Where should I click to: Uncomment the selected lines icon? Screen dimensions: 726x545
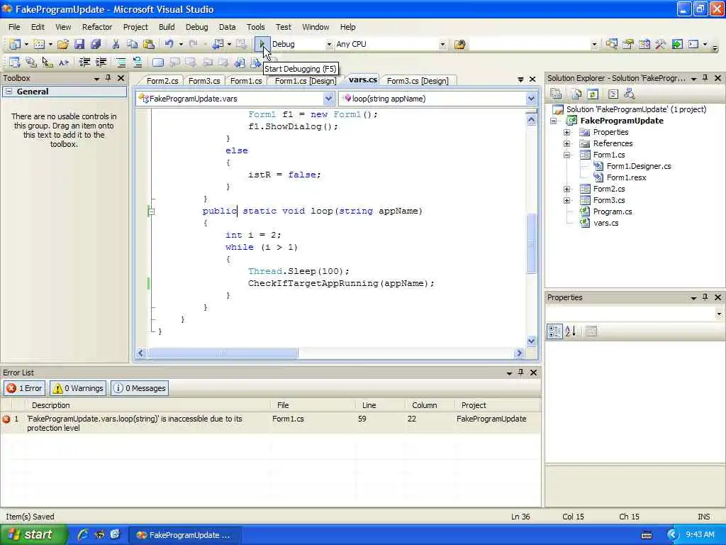click(x=137, y=62)
